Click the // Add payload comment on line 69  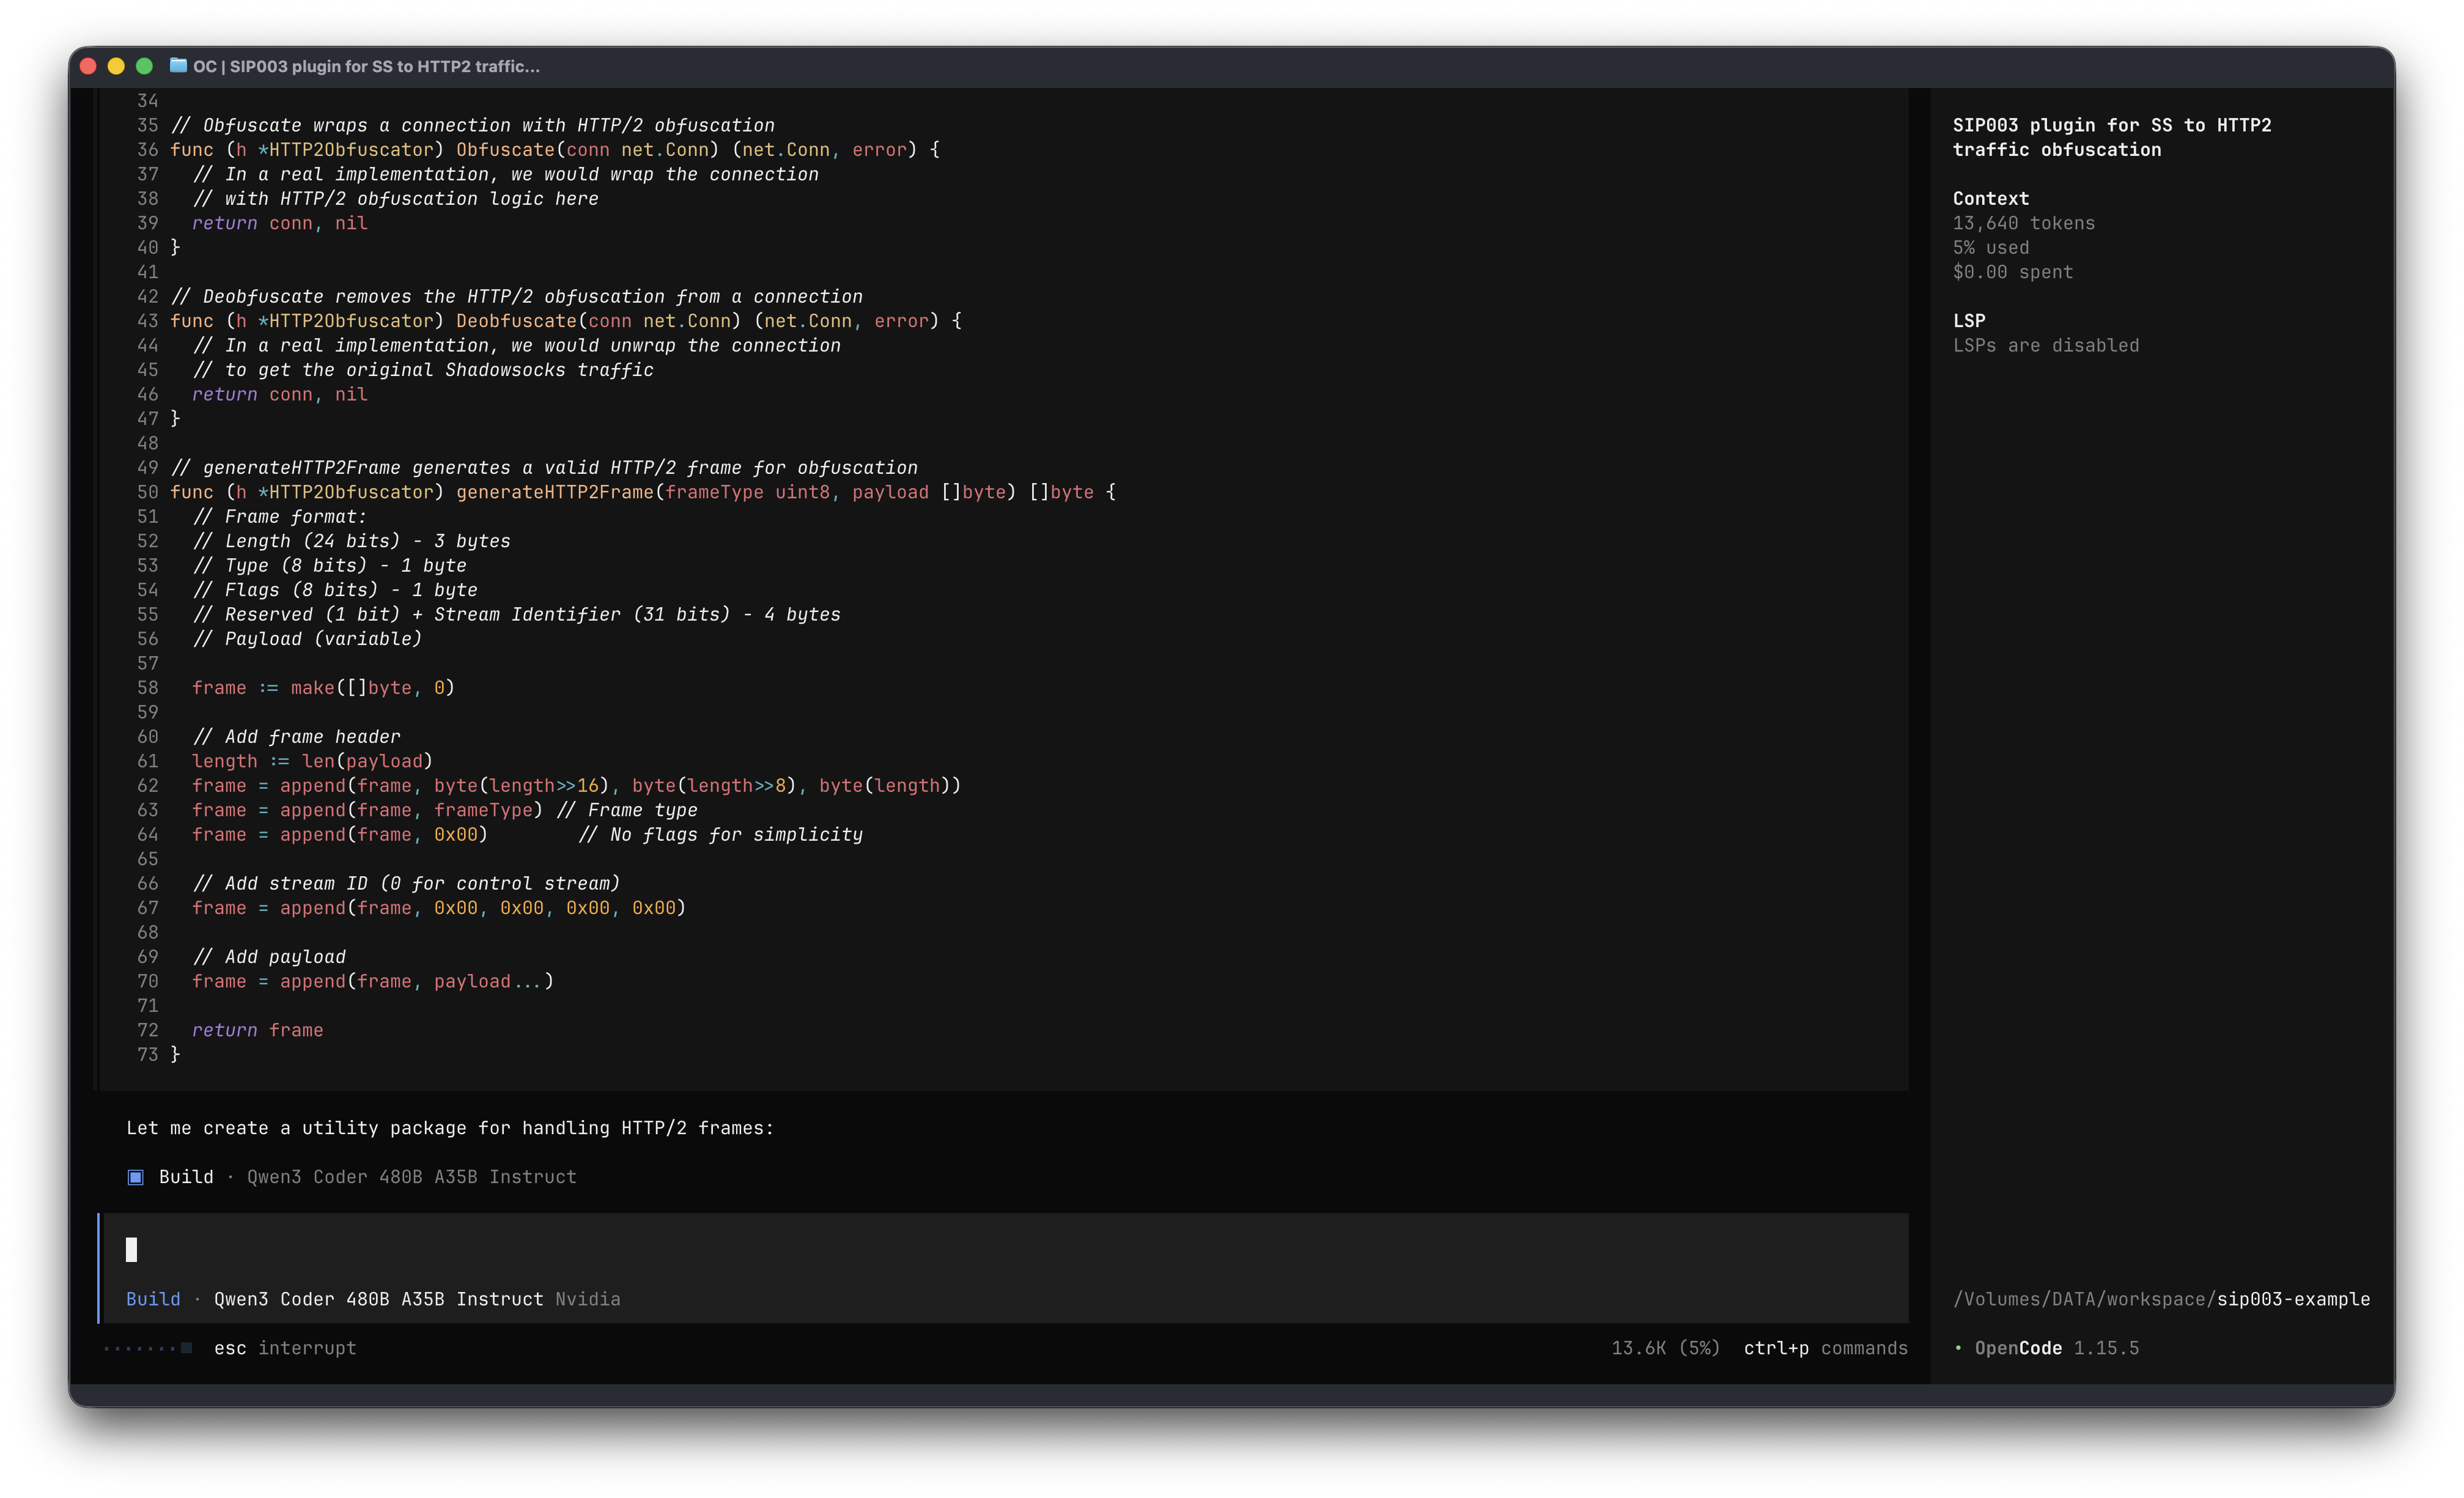(x=269, y=957)
